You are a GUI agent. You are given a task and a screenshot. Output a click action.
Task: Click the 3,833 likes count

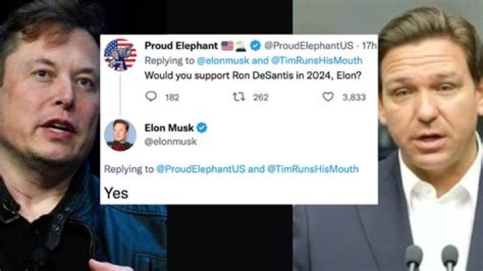click(354, 97)
